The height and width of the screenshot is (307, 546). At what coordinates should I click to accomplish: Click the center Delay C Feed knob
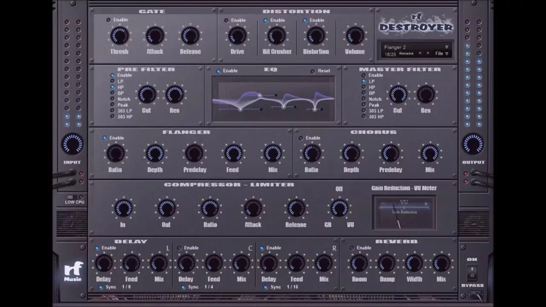pos(214,263)
